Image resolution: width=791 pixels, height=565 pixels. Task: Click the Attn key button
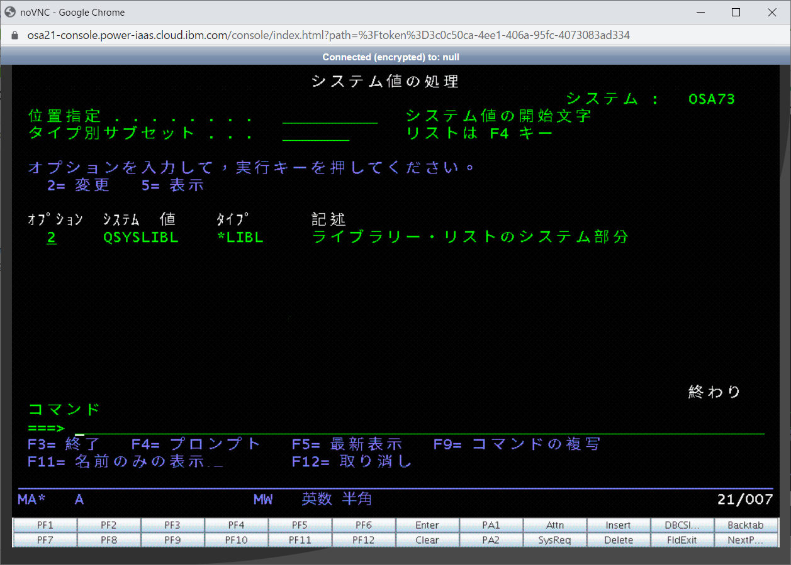[555, 525]
